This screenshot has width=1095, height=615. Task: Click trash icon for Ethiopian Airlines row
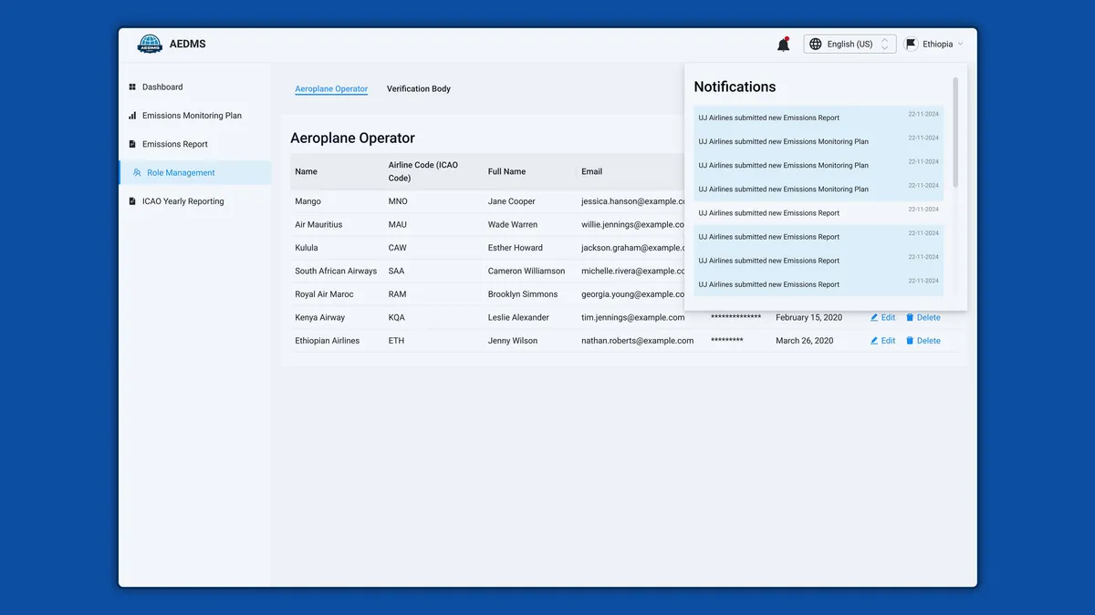910,341
